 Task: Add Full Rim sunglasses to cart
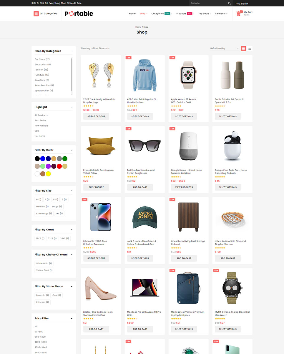pyautogui.click(x=140, y=187)
